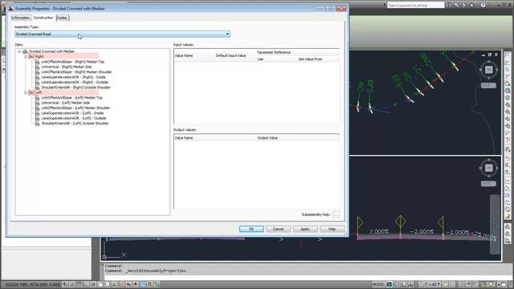Expand the arrow left of InfoCenter search
Image resolution: width=514 pixels, height=289 pixels.
(x=385, y=6)
